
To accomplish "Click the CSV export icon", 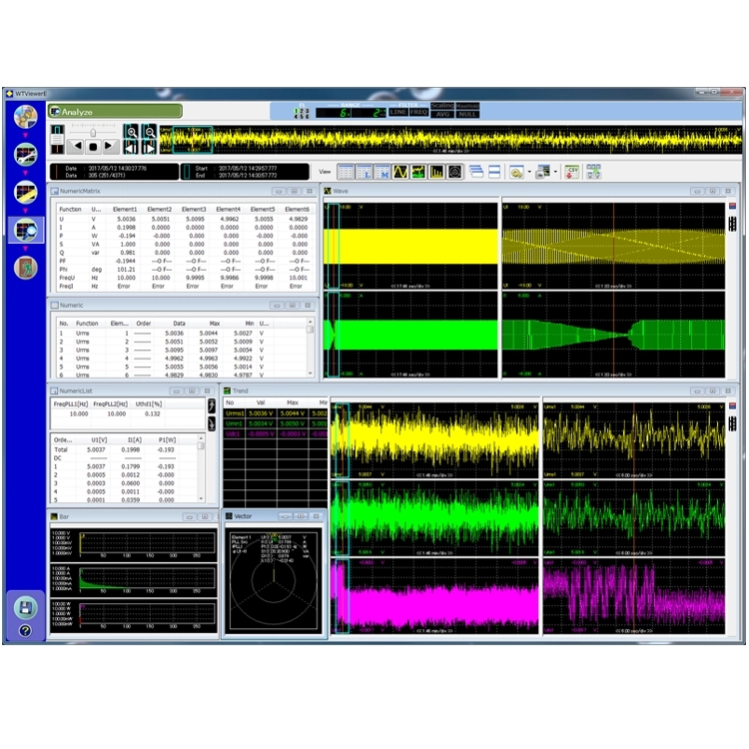I will [x=572, y=172].
